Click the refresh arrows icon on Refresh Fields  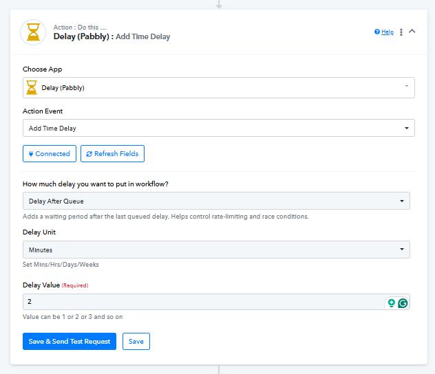[x=89, y=154]
